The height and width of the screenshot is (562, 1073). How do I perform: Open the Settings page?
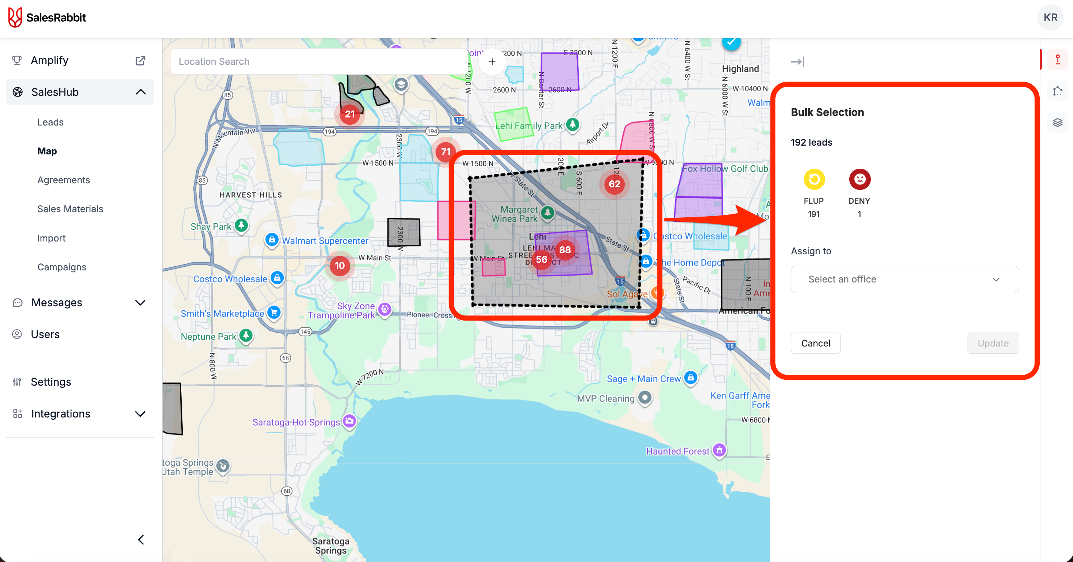pos(51,382)
